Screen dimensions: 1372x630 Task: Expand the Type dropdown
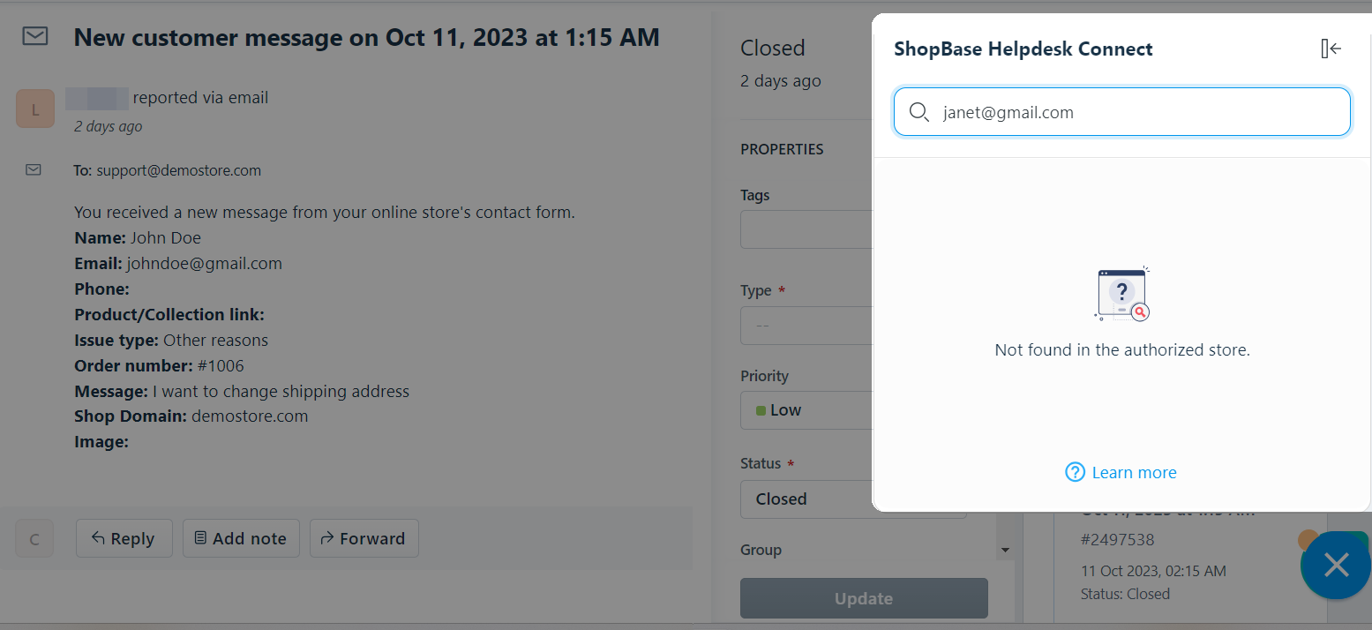[x=806, y=326]
